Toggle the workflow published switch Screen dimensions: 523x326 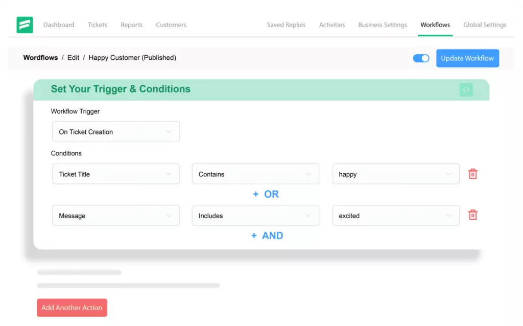(421, 58)
